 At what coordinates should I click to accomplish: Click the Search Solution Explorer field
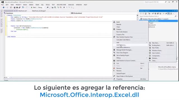coord(157,16)
